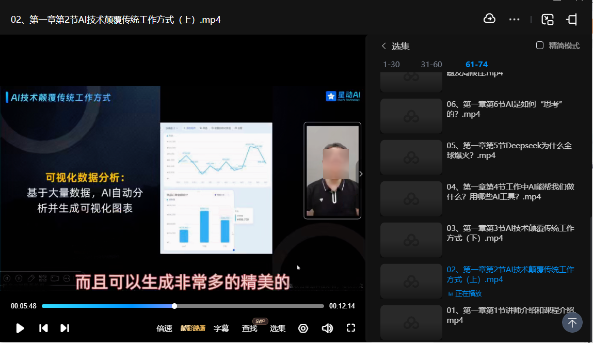Screen dimensions: 593x343
Task: Click the back chevron next to 选集
Action: 383,46
